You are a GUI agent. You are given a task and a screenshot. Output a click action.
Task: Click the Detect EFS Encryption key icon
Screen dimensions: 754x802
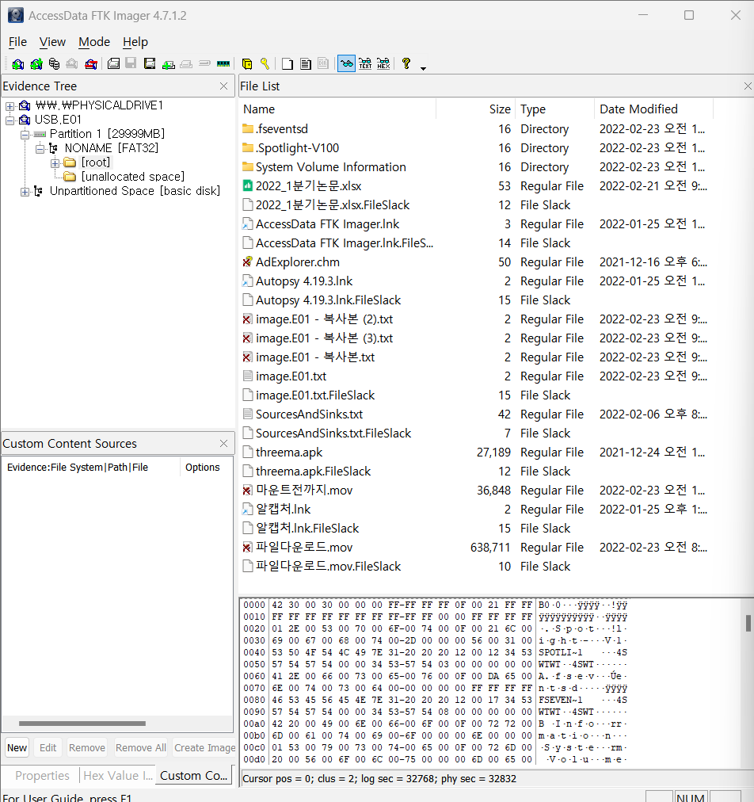pos(265,63)
